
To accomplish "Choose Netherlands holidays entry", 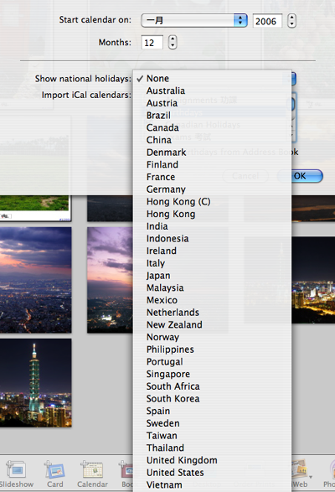I will (213, 313).
